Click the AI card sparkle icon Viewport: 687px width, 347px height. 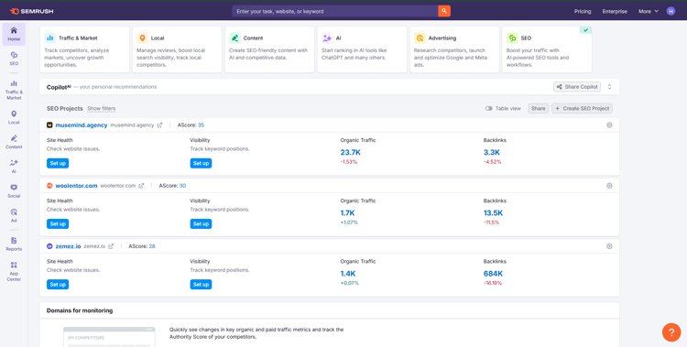(x=327, y=38)
